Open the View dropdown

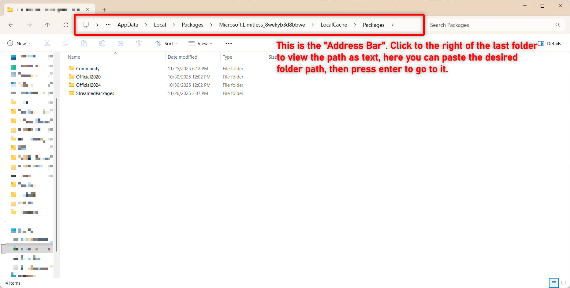[200, 43]
